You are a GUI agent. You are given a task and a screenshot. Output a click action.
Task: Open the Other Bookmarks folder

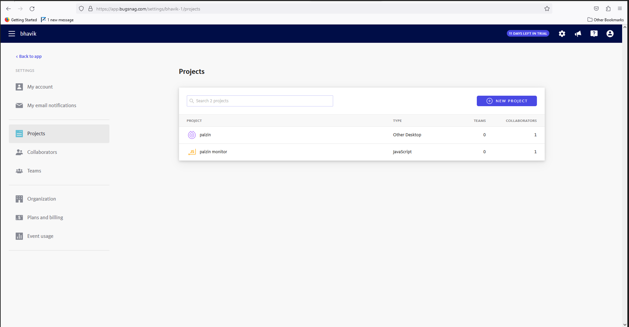tap(605, 20)
